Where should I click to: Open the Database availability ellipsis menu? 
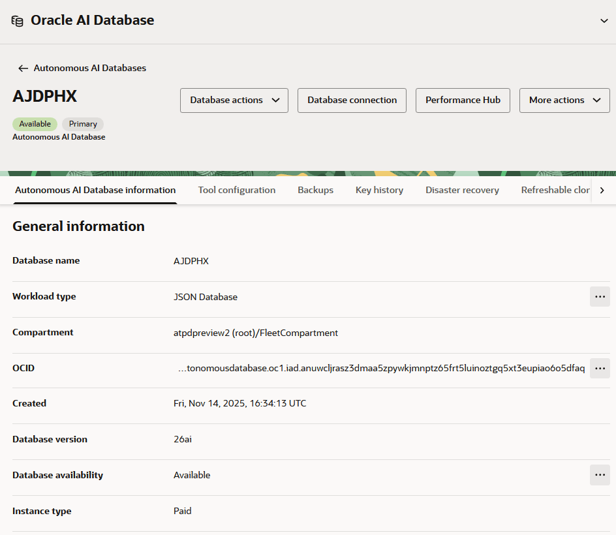[x=600, y=475]
